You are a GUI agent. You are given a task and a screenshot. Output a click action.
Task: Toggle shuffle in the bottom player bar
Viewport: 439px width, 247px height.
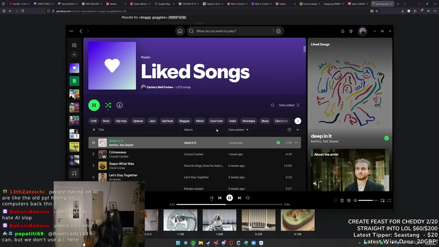coord(211,198)
